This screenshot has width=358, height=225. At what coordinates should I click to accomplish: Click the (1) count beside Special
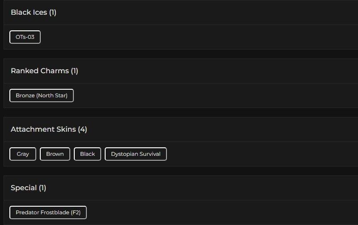click(x=42, y=188)
